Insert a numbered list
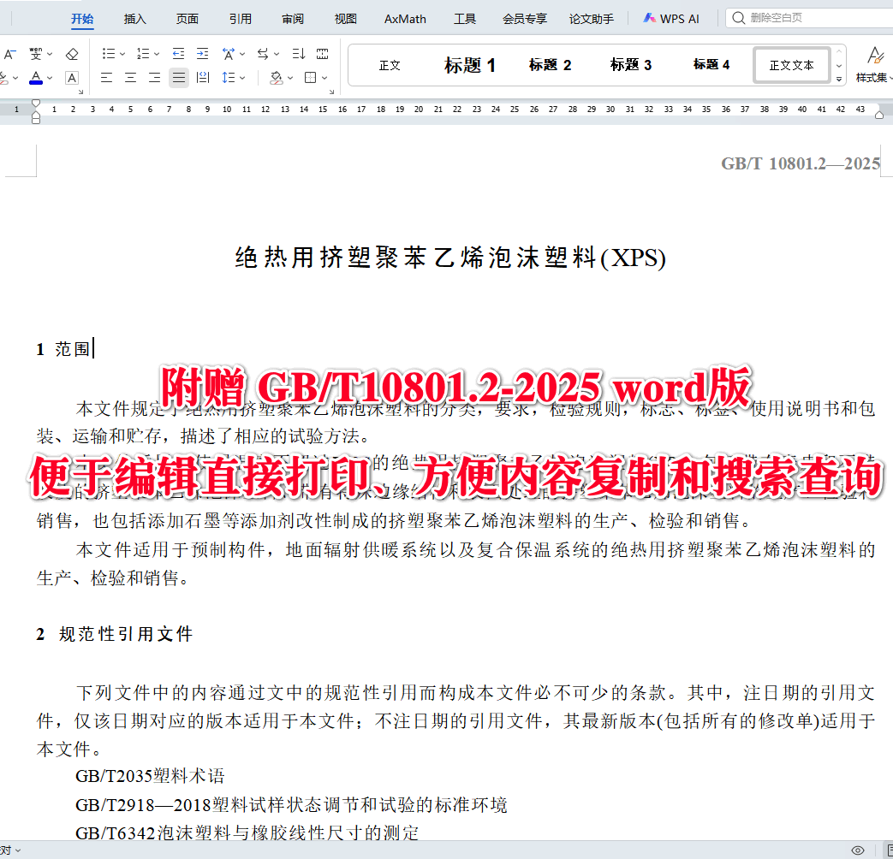893x859 pixels. click(x=142, y=54)
